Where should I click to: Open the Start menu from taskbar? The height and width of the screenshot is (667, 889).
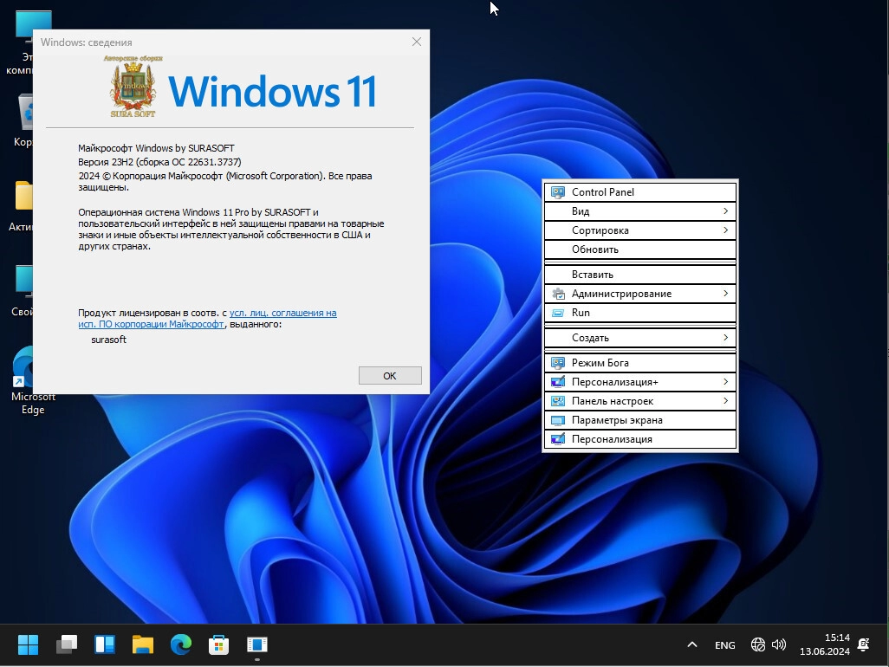pos(29,644)
